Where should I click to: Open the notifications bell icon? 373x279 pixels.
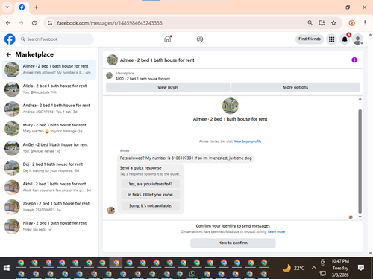click(345, 39)
